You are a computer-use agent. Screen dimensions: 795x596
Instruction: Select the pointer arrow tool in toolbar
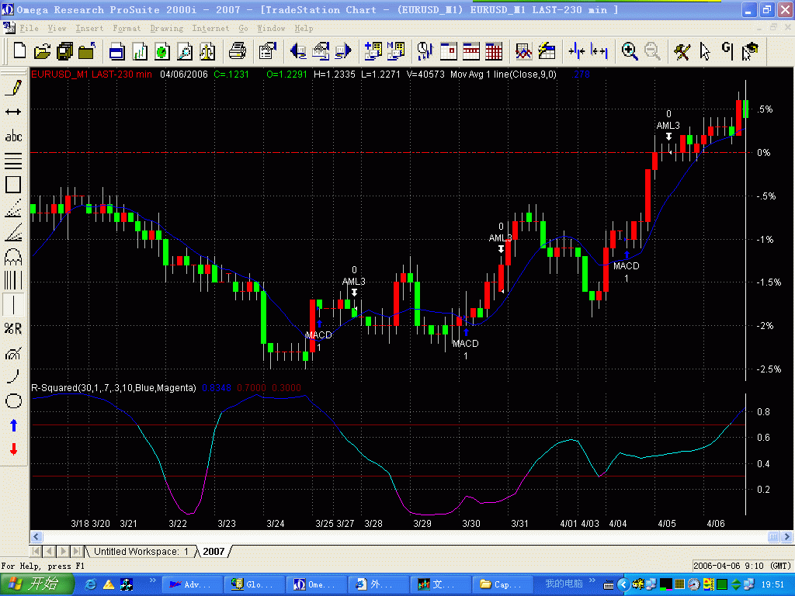pyautogui.click(x=705, y=50)
